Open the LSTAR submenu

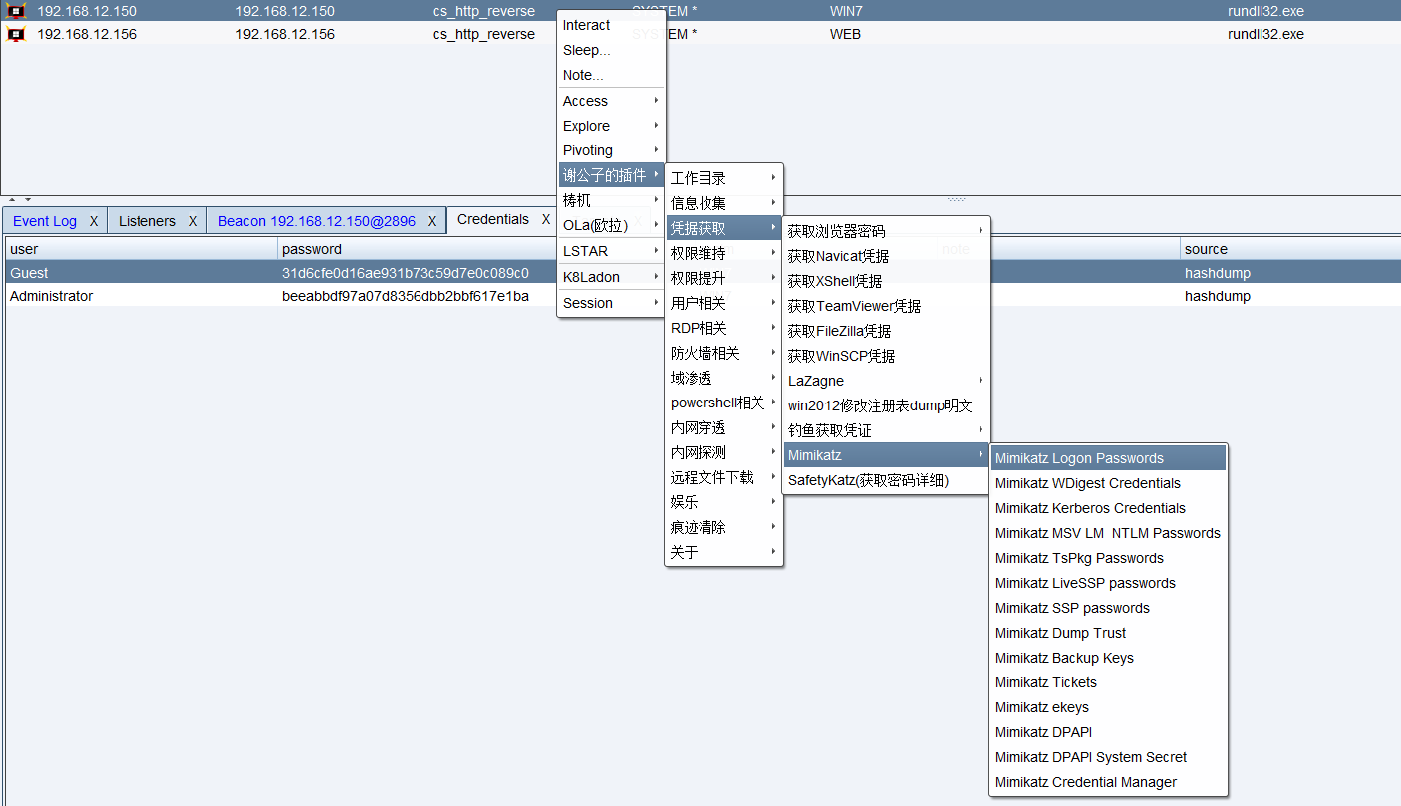pos(611,251)
